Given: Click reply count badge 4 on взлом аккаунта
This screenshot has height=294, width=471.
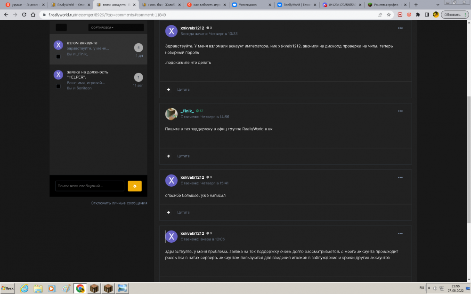Looking at the screenshot, I should 138,48.
